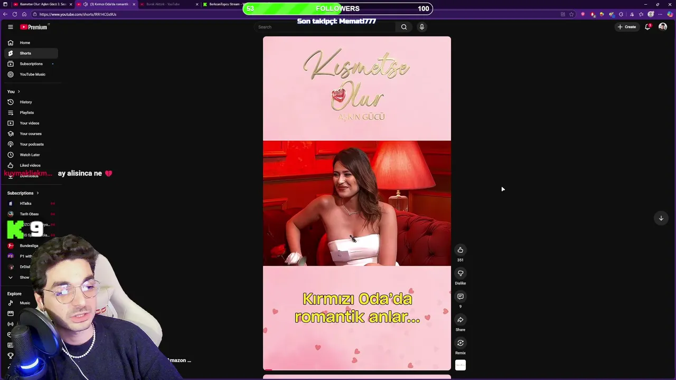Image resolution: width=676 pixels, height=380 pixels.
Task: Open the Tarih Obası subscription channel
Action: coord(31,214)
